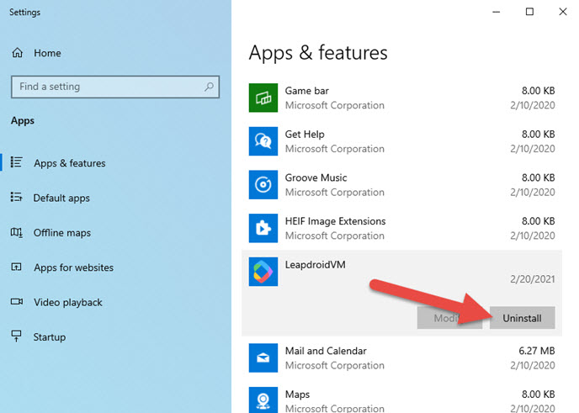Image resolution: width=579 pixels, height=413 pixels.
Task: Maximize the Settings window
Action: (x=529, y=12)
